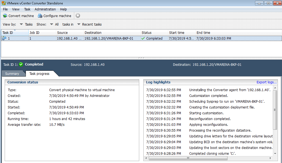Screen dimensions: 282x163
Task: Open the Show All dropdown
Action: pyautogui.click(x=51, y=24)
